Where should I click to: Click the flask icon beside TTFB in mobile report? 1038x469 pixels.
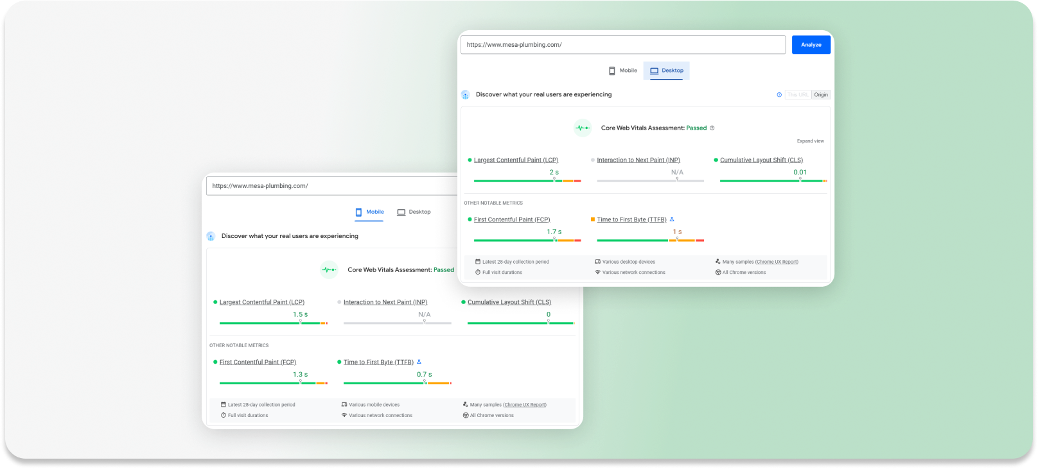(x=419, y=362)
